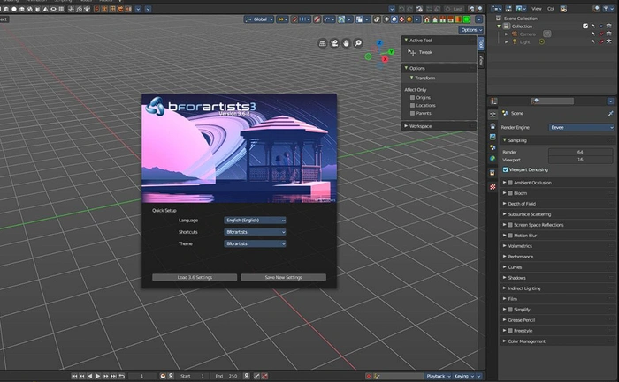Open the Texture properties checker icon
619x382 pixels.
point(493,187)
